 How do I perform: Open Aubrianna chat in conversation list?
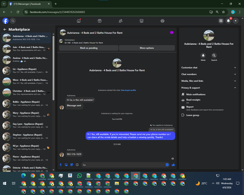point(26,38)
